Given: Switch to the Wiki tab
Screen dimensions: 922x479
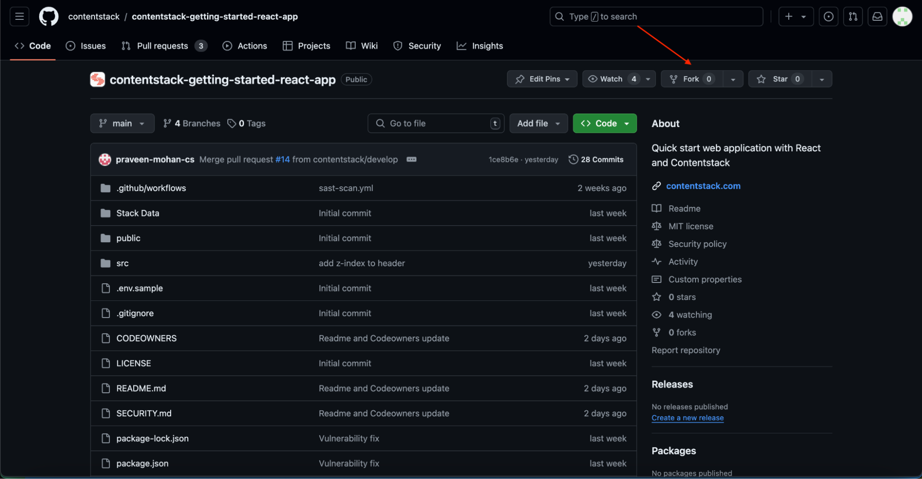Looking at the screenshot, I should [362, 46].
